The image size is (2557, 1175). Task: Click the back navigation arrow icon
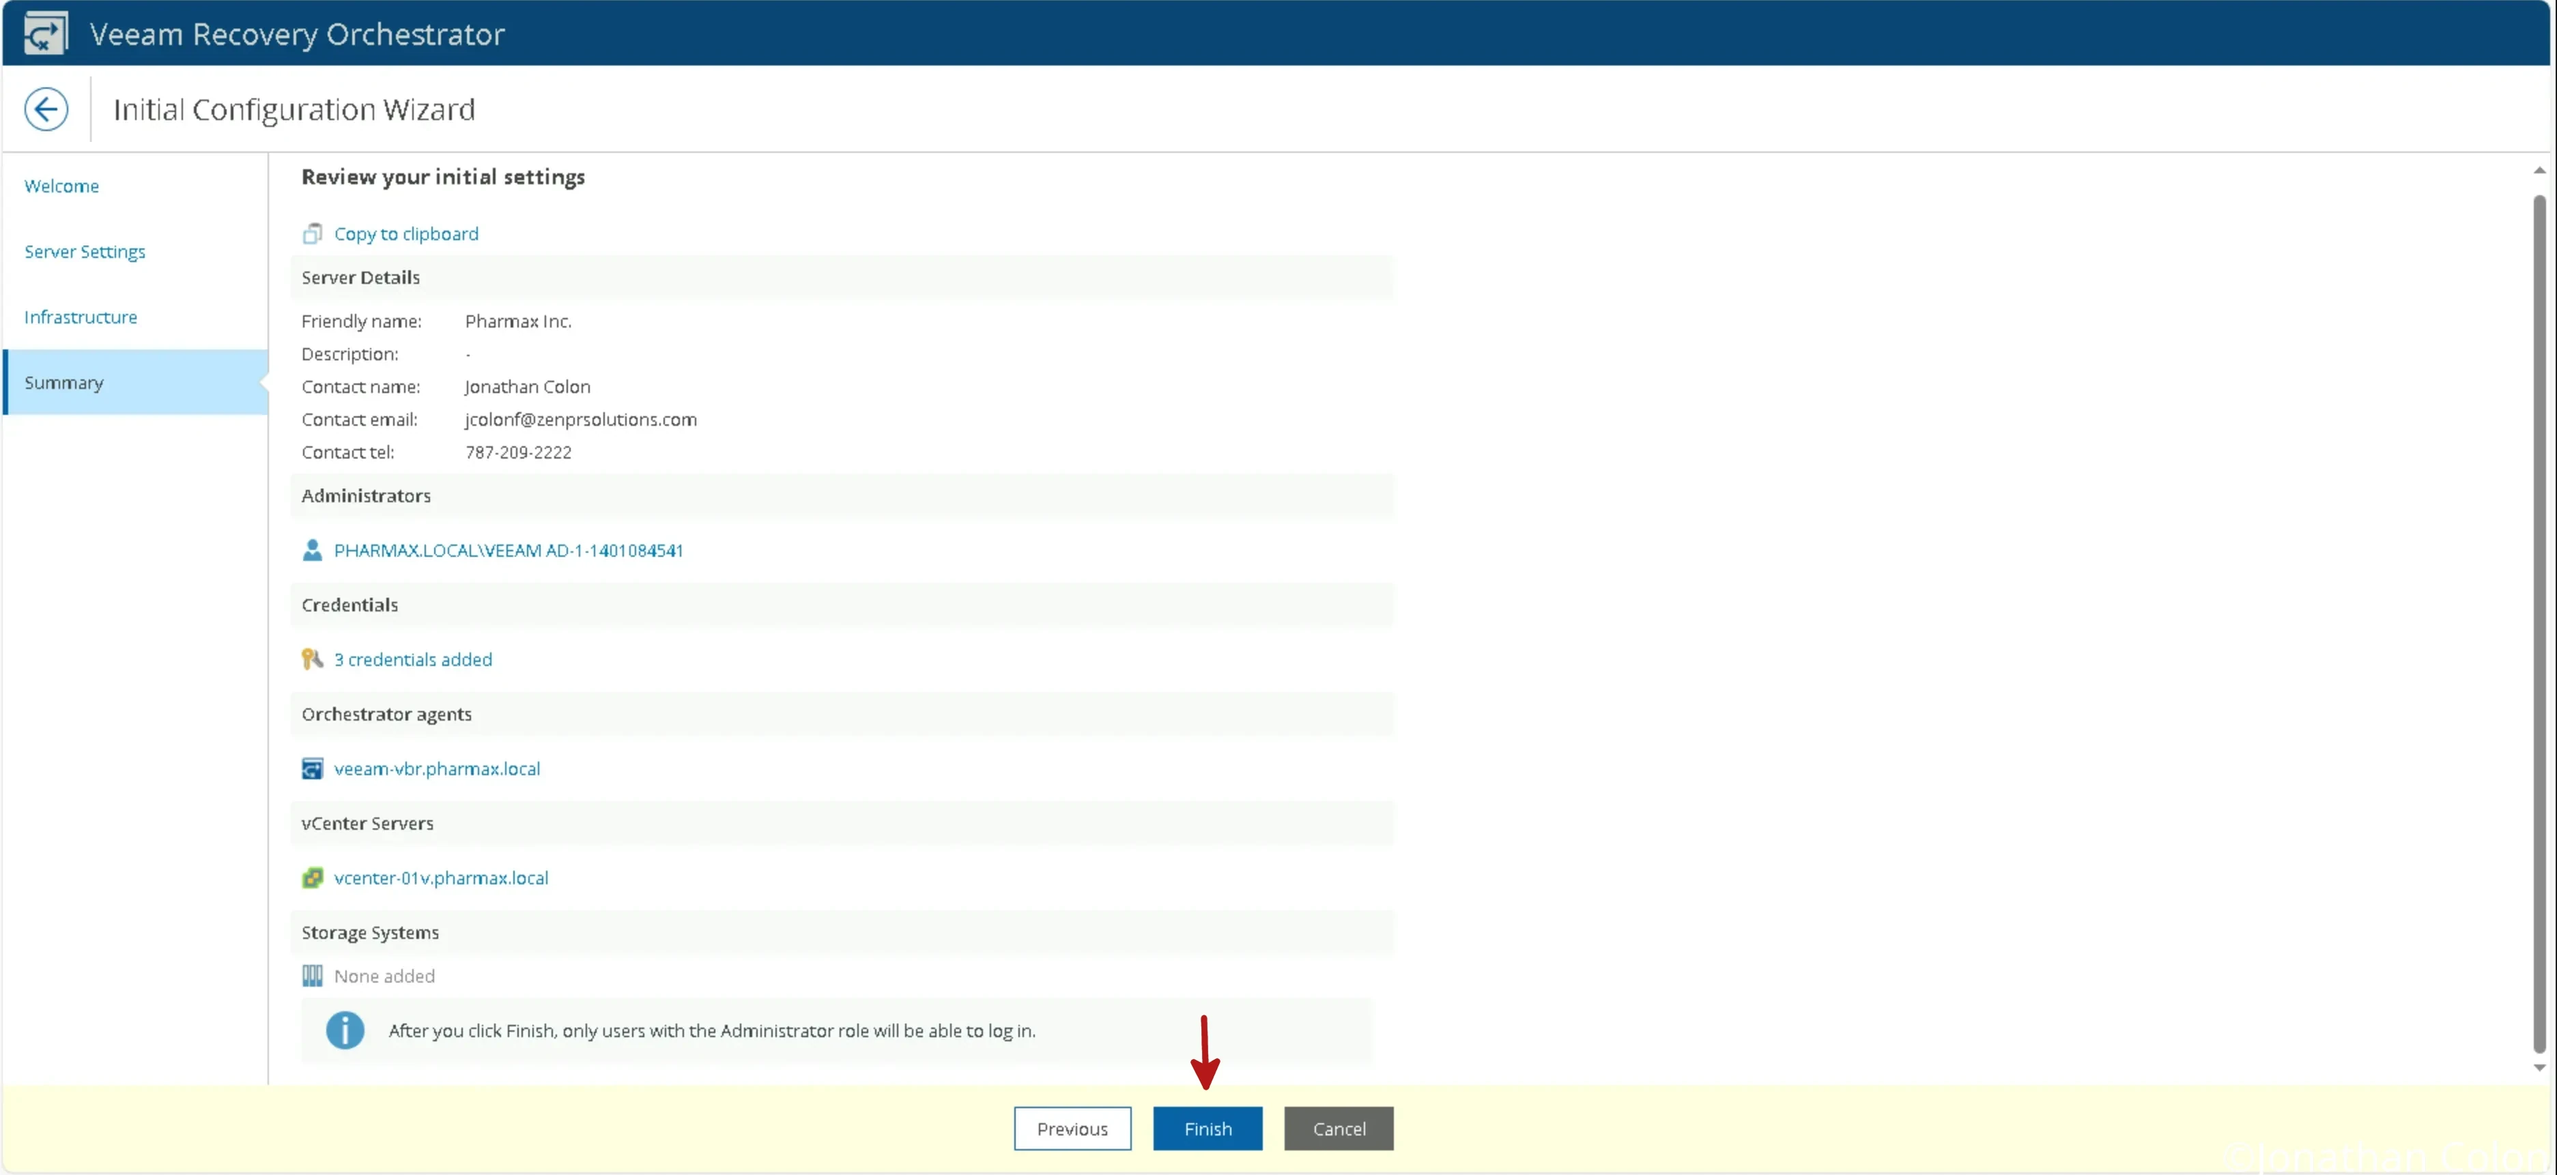tap(46, 109)
